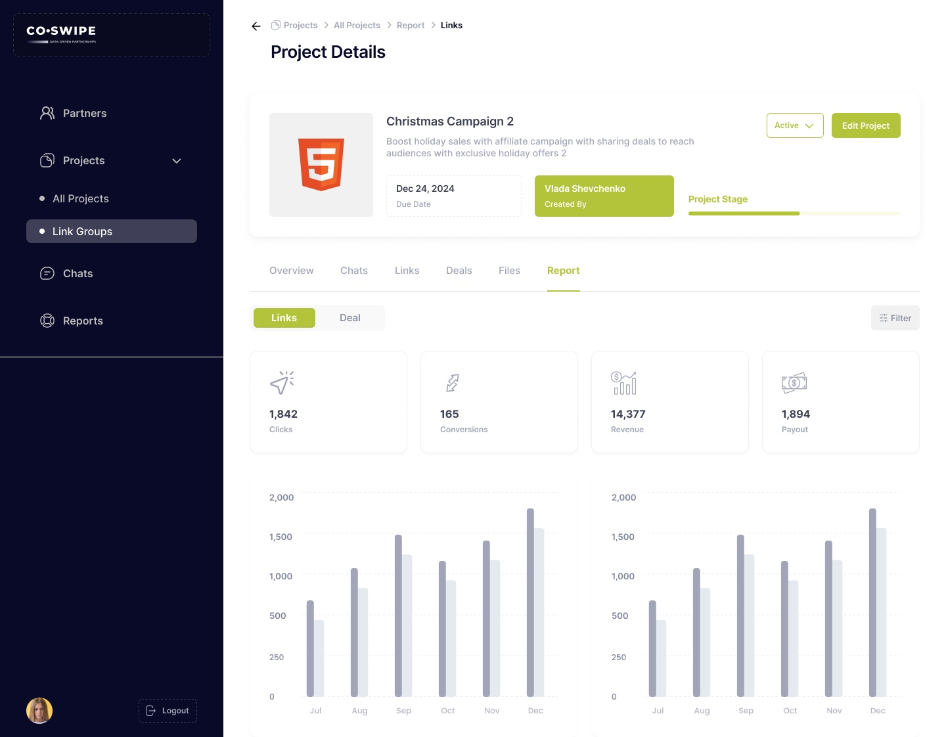
Task: Click the Payout money icon
Action: pyautogui.click(x=794, y=382)
